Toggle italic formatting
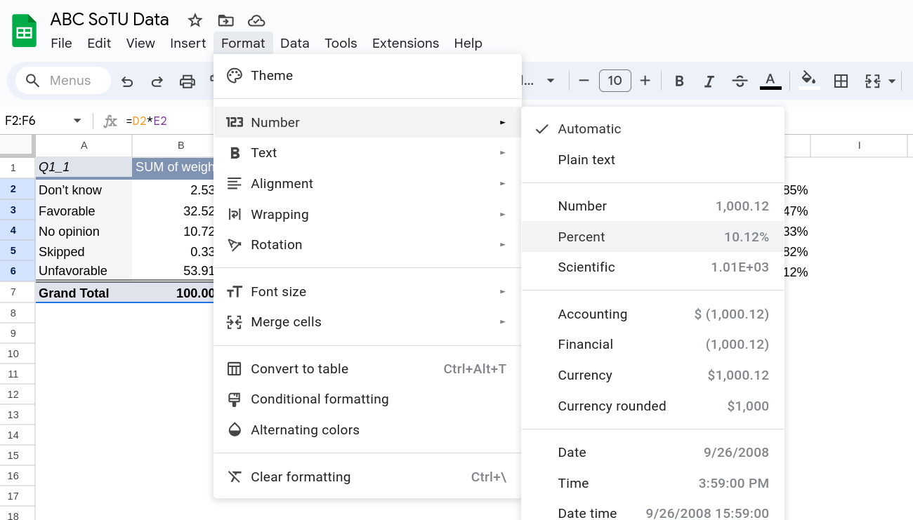Image resolution: width=913 pixels, height=520 pixels. coord(709,81)
